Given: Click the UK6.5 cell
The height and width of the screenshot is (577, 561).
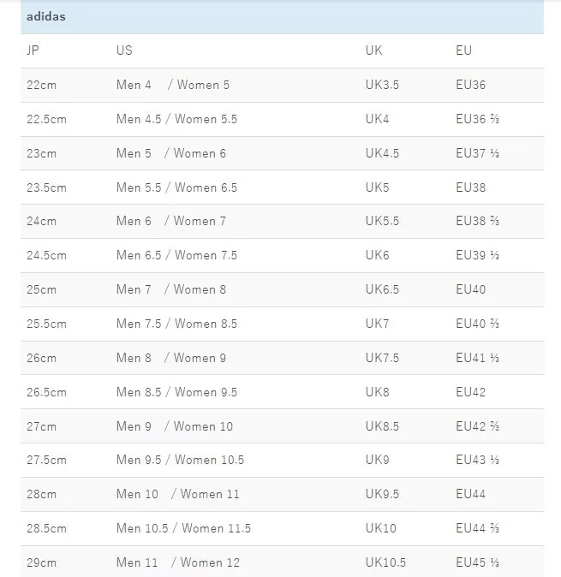Looking at the screenshot, I should (x=382, y=289).
